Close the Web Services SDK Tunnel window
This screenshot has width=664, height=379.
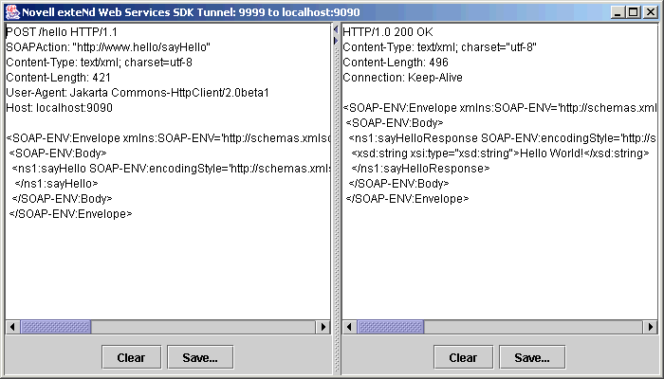[x=650, y=10]
